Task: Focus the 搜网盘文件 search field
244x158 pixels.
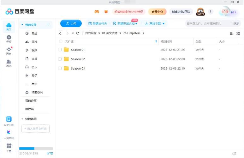Action: (x=208, y=23)
